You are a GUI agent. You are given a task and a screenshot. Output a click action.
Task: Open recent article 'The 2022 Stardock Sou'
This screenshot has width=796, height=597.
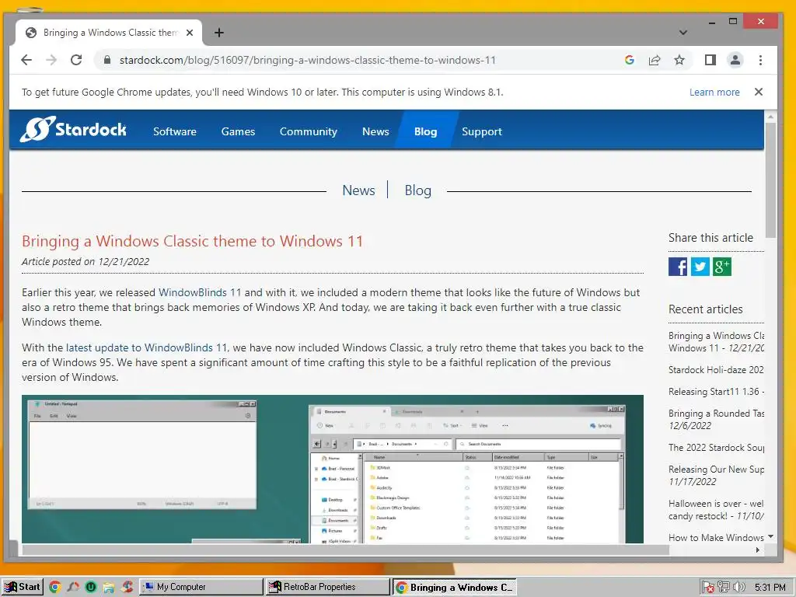(x=716, y=447)
